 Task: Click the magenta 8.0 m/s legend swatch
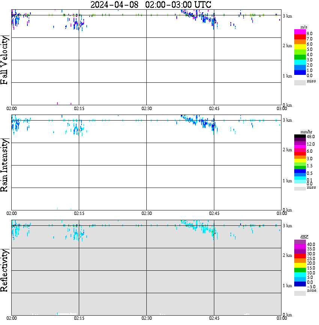click(x=300, y=32)
